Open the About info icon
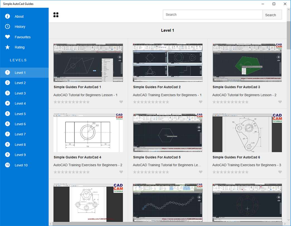The width and height of the screenshot is (291, 226). [x=8, y=16]
